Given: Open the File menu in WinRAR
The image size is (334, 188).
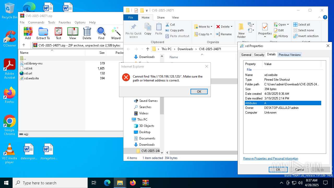Looking at the screenshot, I should pyautogui.click(x=22, y=22).
